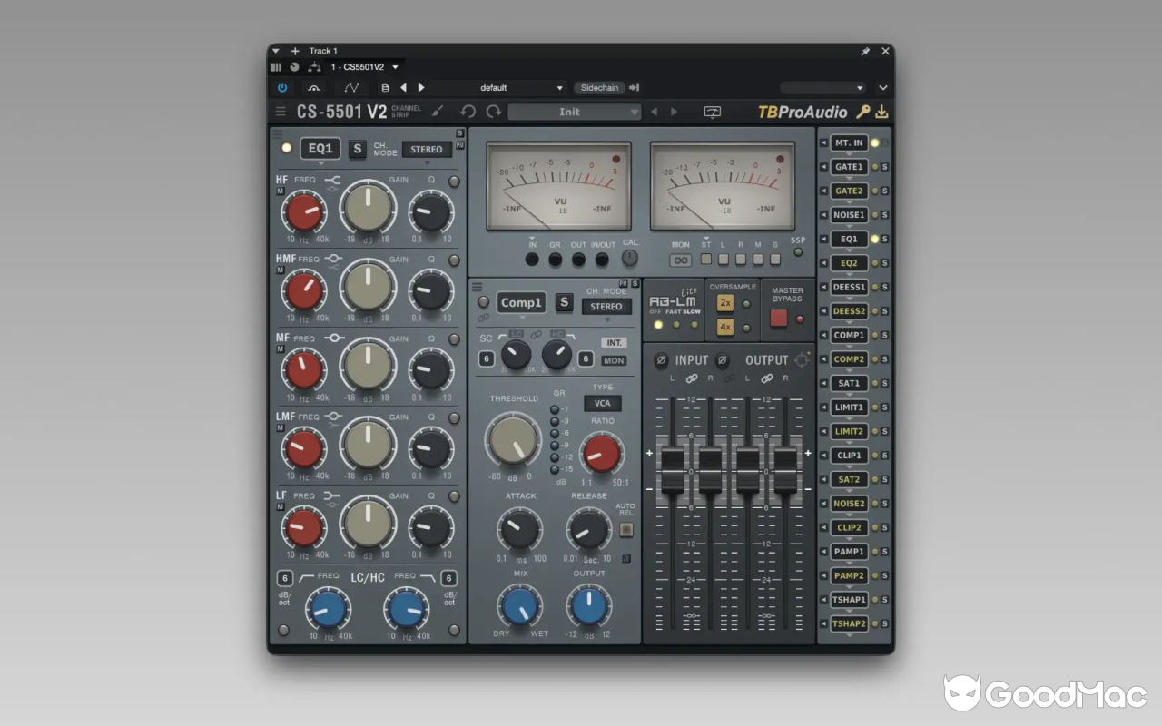This screenshot has width=1162, height=726.
Task: Click the output crosshair target icon
Action: (x=803, y=360)
